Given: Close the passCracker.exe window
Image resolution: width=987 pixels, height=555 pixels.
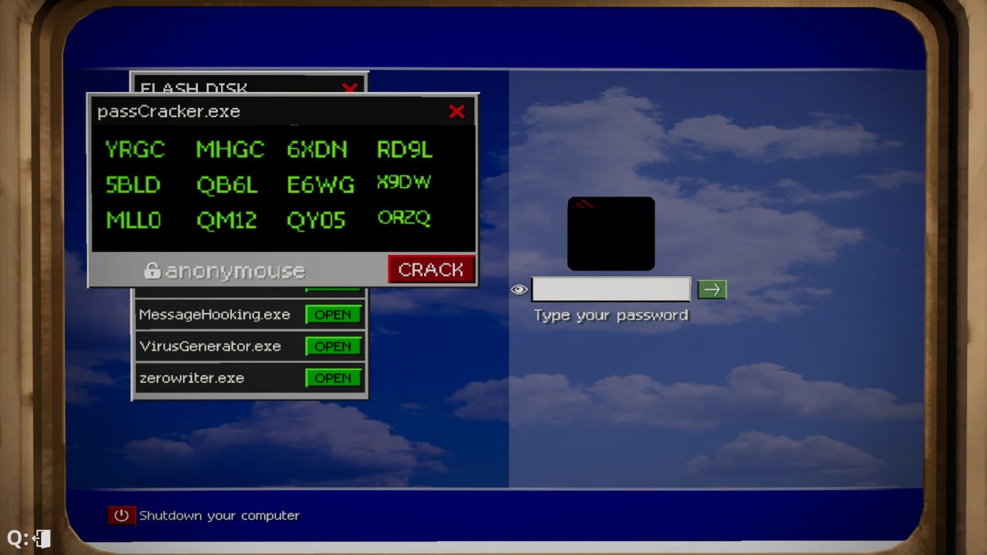Looking at the screenshot, I should (x=456, y=112).
